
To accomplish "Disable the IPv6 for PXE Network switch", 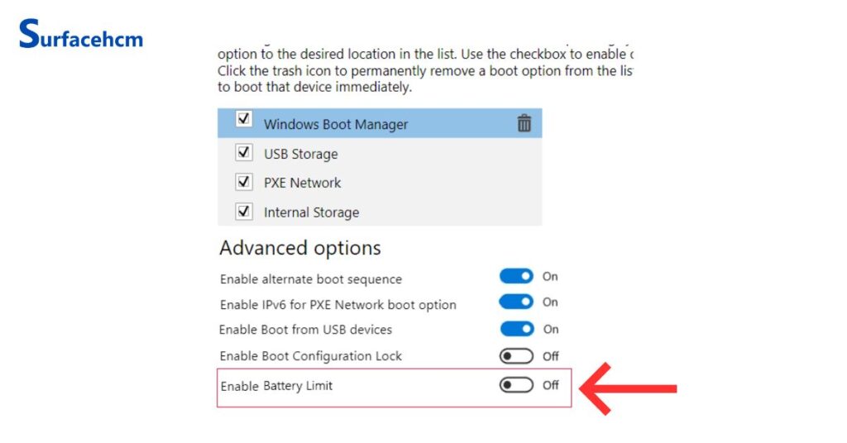I will pyautogui.click(x=516, y=302).
